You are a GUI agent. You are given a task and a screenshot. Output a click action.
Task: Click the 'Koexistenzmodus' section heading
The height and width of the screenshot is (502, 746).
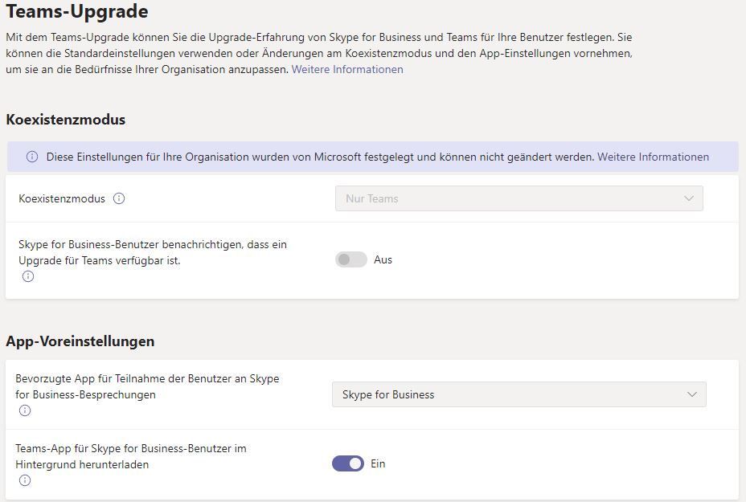click(66, 120)
